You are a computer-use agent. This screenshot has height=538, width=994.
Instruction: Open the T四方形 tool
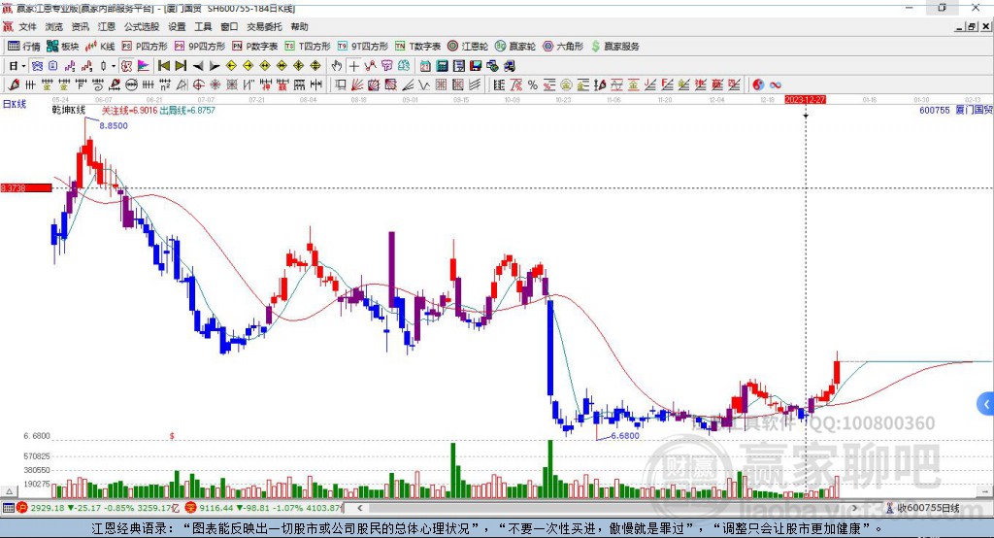(x=308, y=47)
